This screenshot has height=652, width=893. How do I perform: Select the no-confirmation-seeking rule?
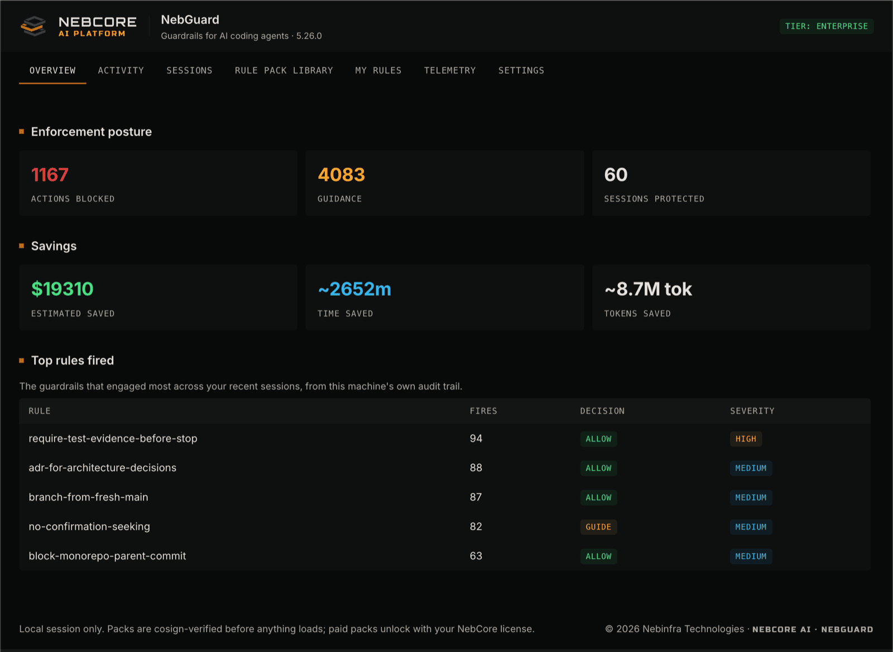point(89,526)
